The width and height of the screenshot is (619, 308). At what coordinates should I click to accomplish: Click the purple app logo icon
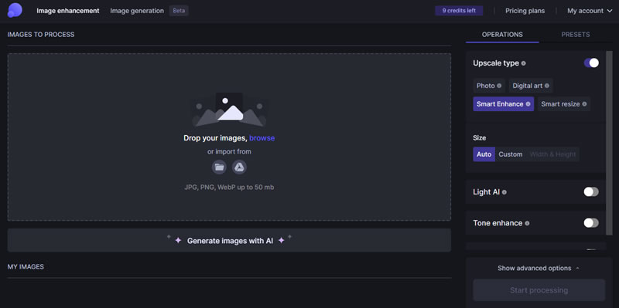pyautogui.click(x=15, y=10)
